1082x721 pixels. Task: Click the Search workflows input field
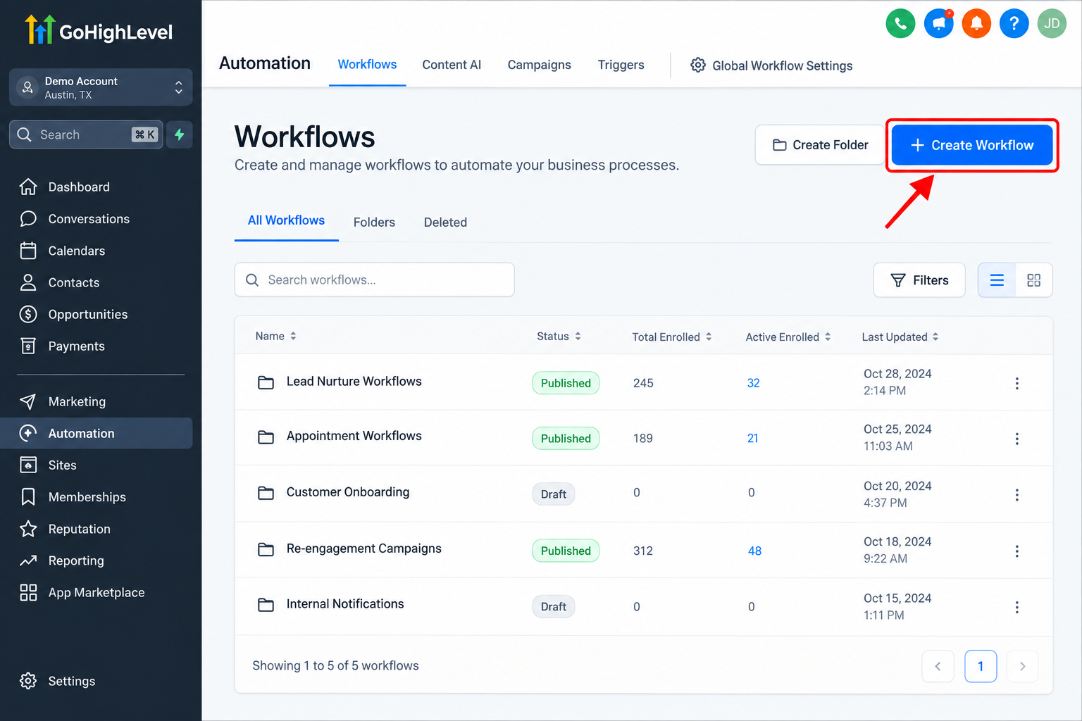(374, 280)
